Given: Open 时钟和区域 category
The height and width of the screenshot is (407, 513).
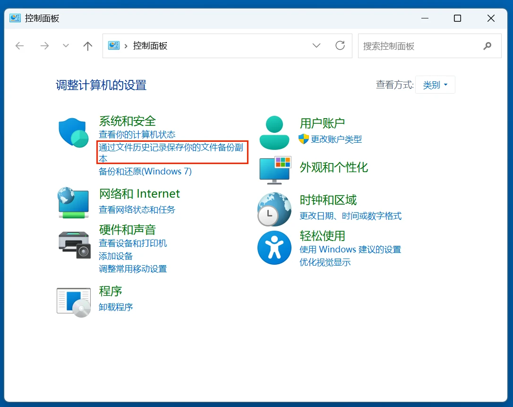Looking at the screenshot, I should coord(328,199).
